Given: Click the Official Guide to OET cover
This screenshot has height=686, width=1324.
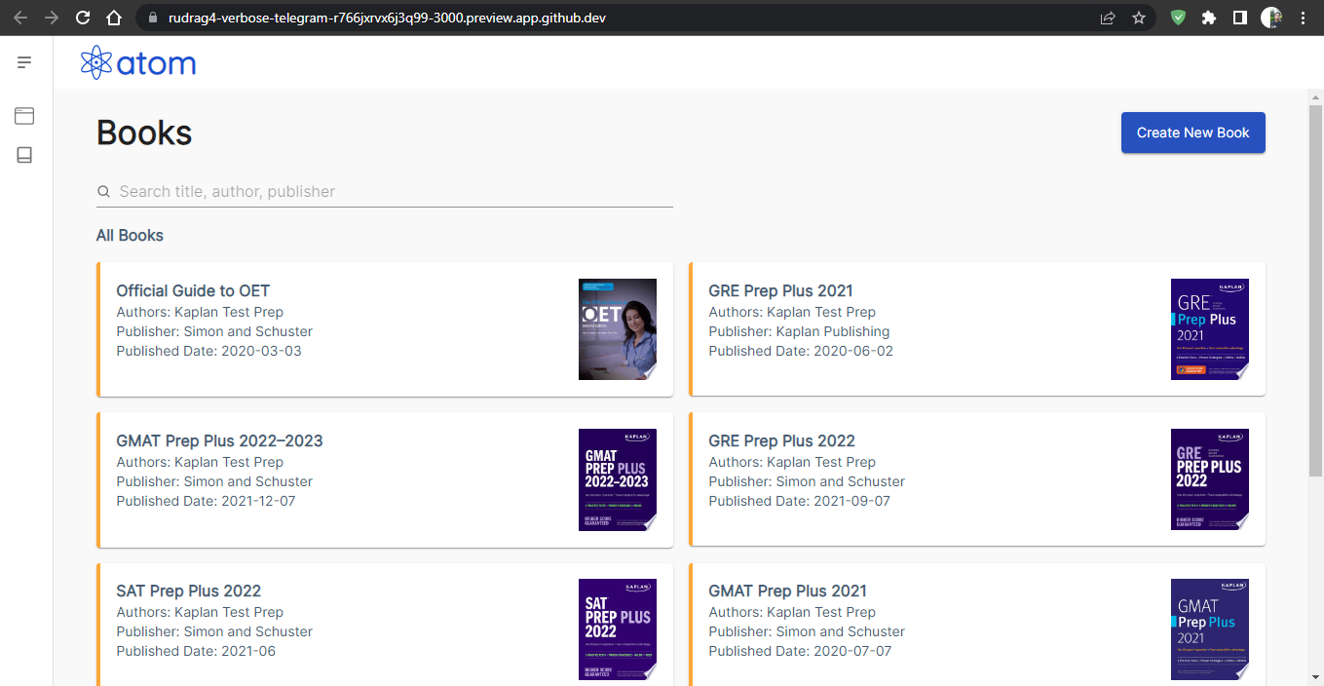Looking at the screenshot, I should click(x=618, y=329).
